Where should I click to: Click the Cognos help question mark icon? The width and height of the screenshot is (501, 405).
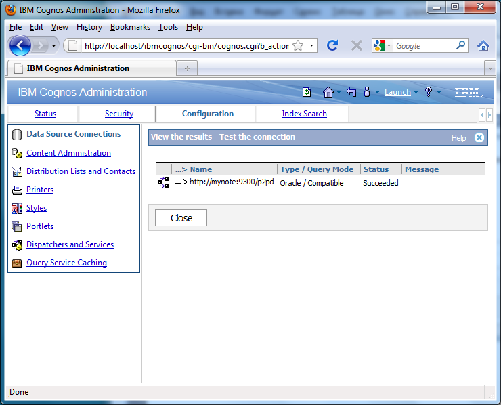point(429,92)
